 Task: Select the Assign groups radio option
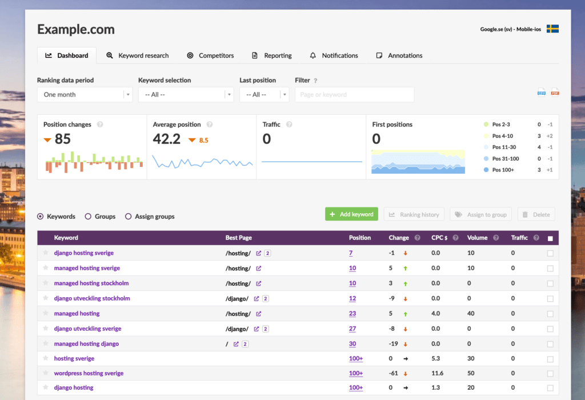coord(129,217)
